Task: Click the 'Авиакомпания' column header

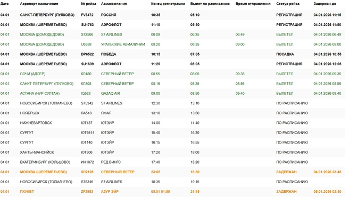Action: 114,4
